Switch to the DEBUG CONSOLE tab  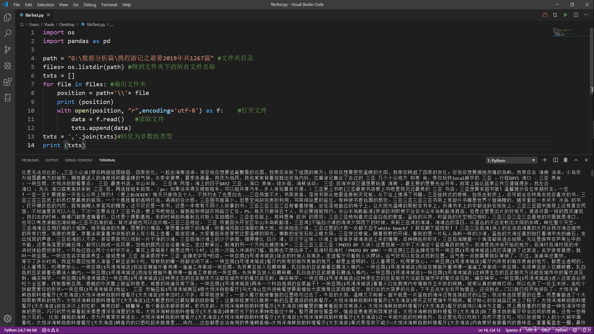(79, 160)
